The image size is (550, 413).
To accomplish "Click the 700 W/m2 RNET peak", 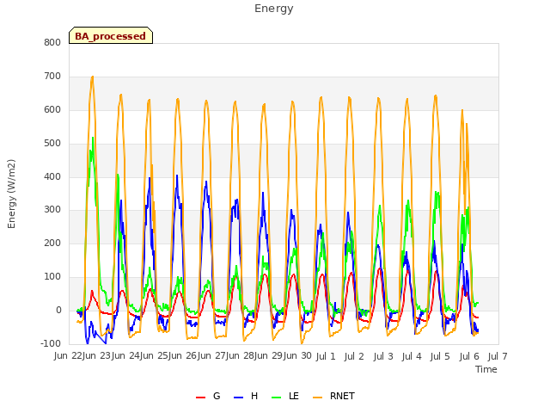I will click(92, 77).
